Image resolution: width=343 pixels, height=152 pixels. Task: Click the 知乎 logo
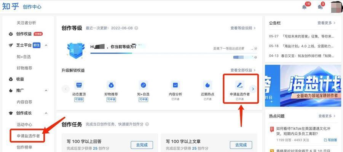(10, 6)
